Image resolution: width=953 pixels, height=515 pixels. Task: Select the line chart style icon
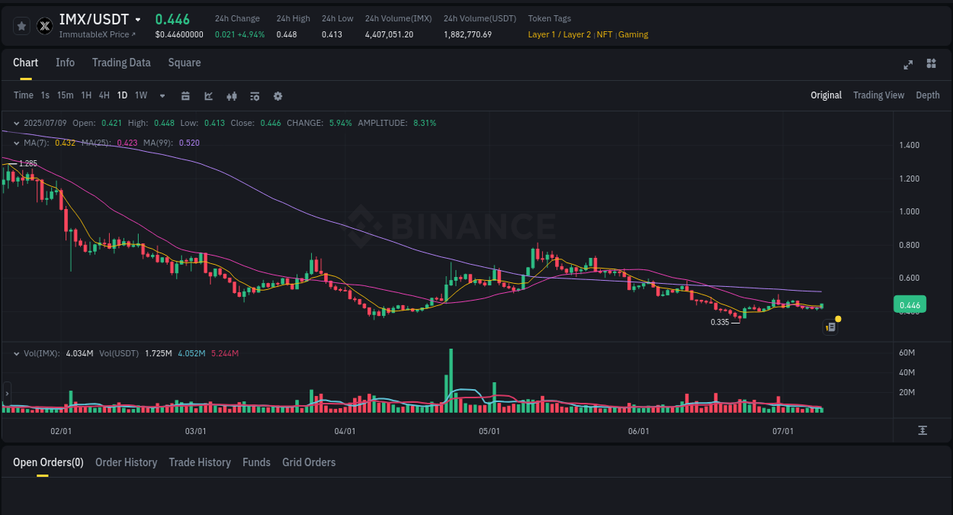coord(208,95)
